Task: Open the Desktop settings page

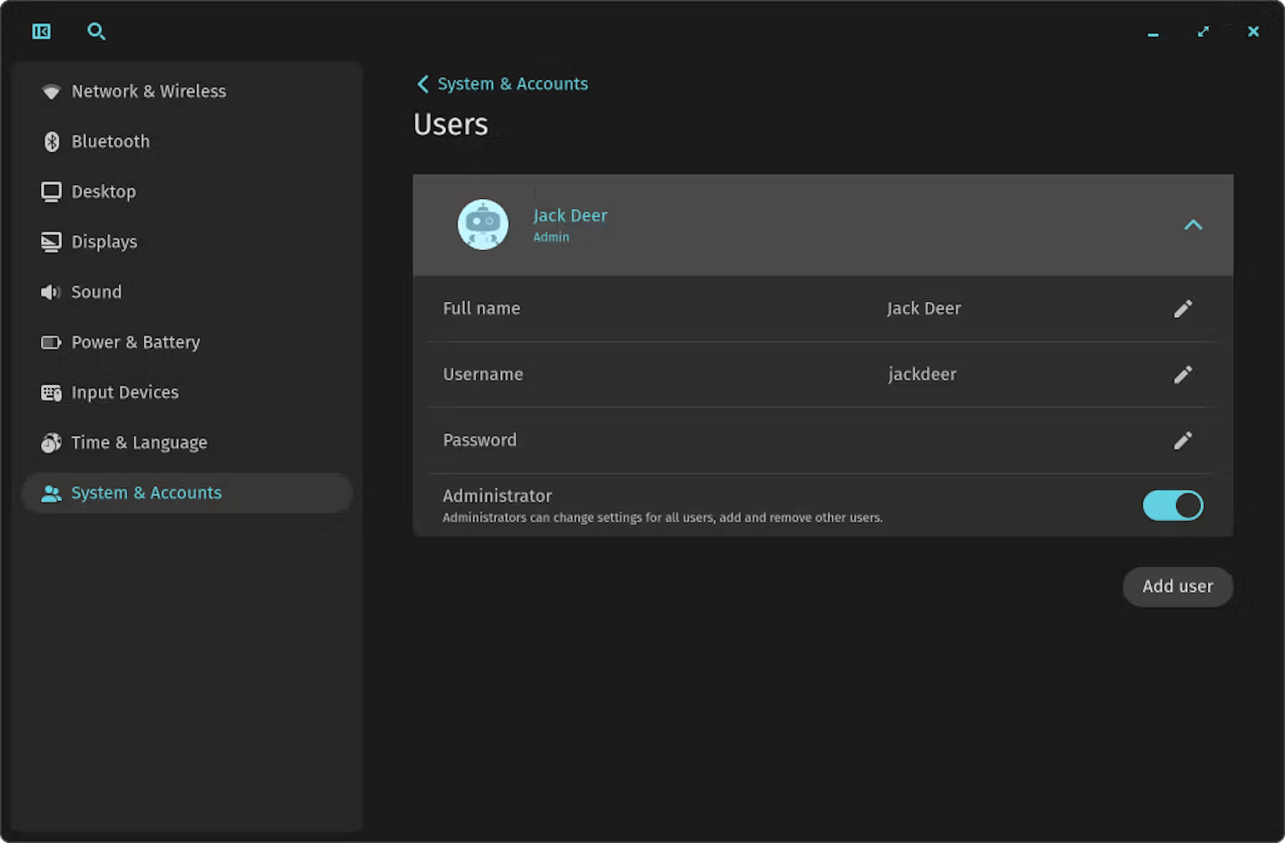Action: [x=103, y=192]
